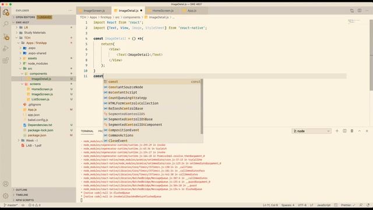Open errors and warnings count
Screen dimensions: 373x210
34,205
